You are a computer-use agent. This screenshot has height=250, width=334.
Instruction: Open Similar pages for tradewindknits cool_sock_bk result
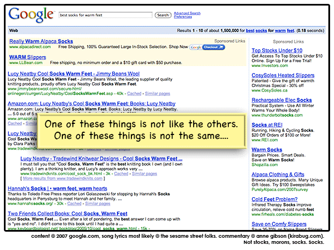click(144, 174)
